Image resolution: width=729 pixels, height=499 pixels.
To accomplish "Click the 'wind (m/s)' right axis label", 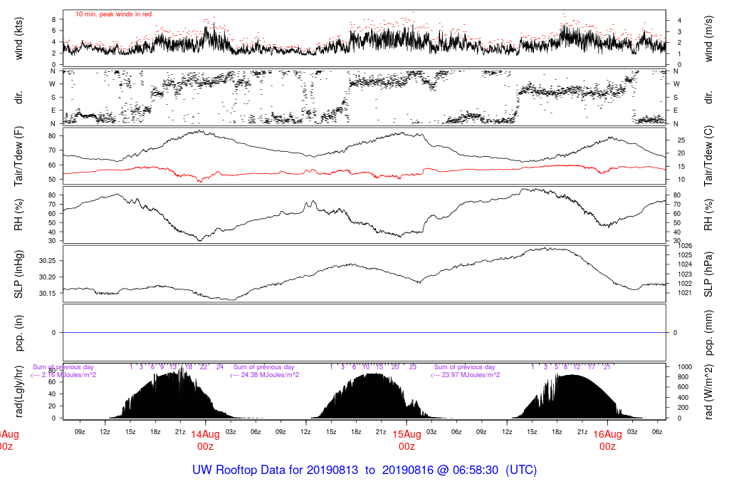I will point(708,38).
